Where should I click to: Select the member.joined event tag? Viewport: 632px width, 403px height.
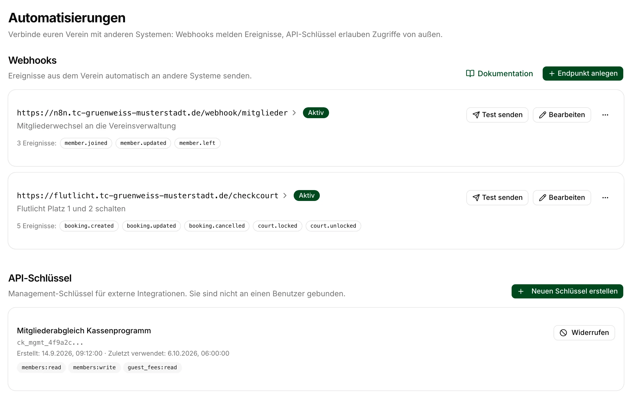point(86,143)
